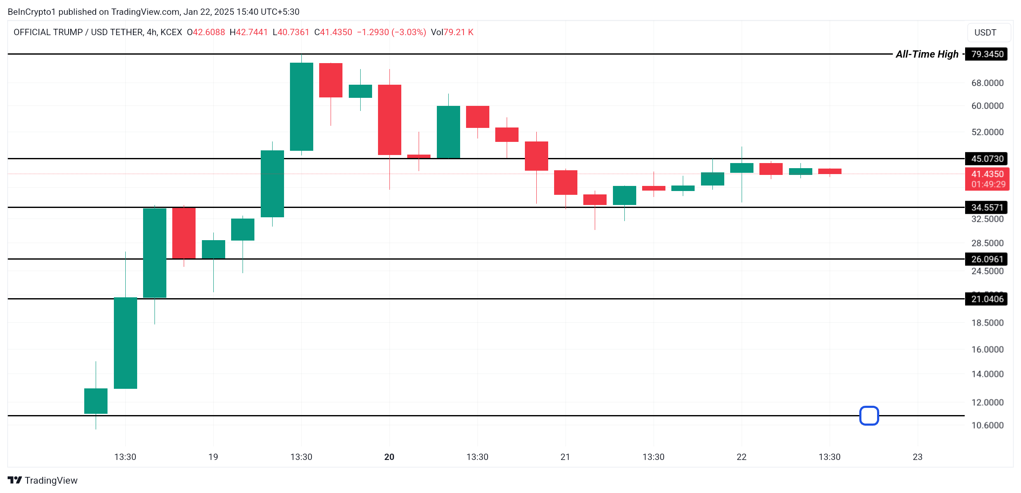Screen dimensions: 1021x493
Task: Click the date label 23 on time axis
Action: (x=918, y=457)
